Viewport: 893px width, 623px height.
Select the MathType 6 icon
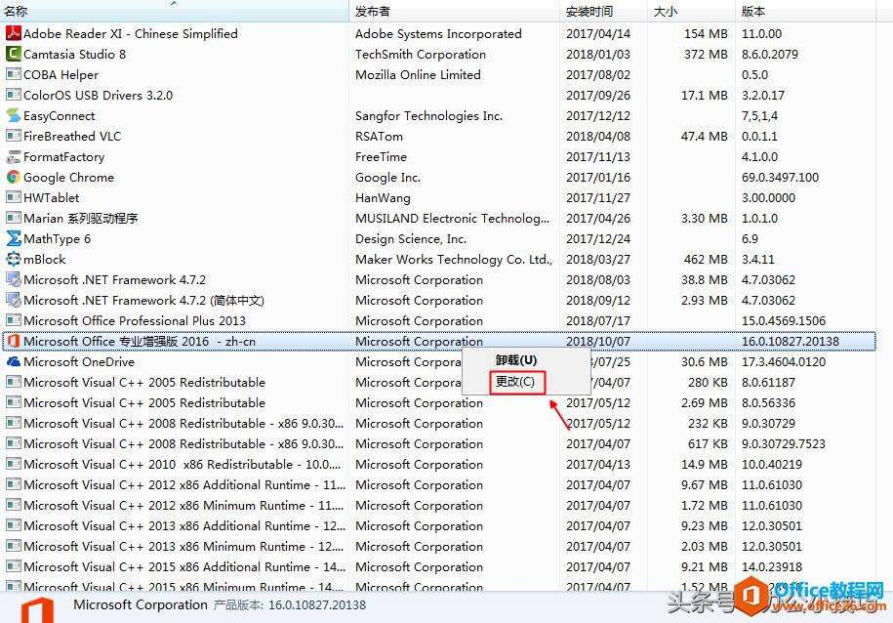pyautogui.click(x=12, y=238)
